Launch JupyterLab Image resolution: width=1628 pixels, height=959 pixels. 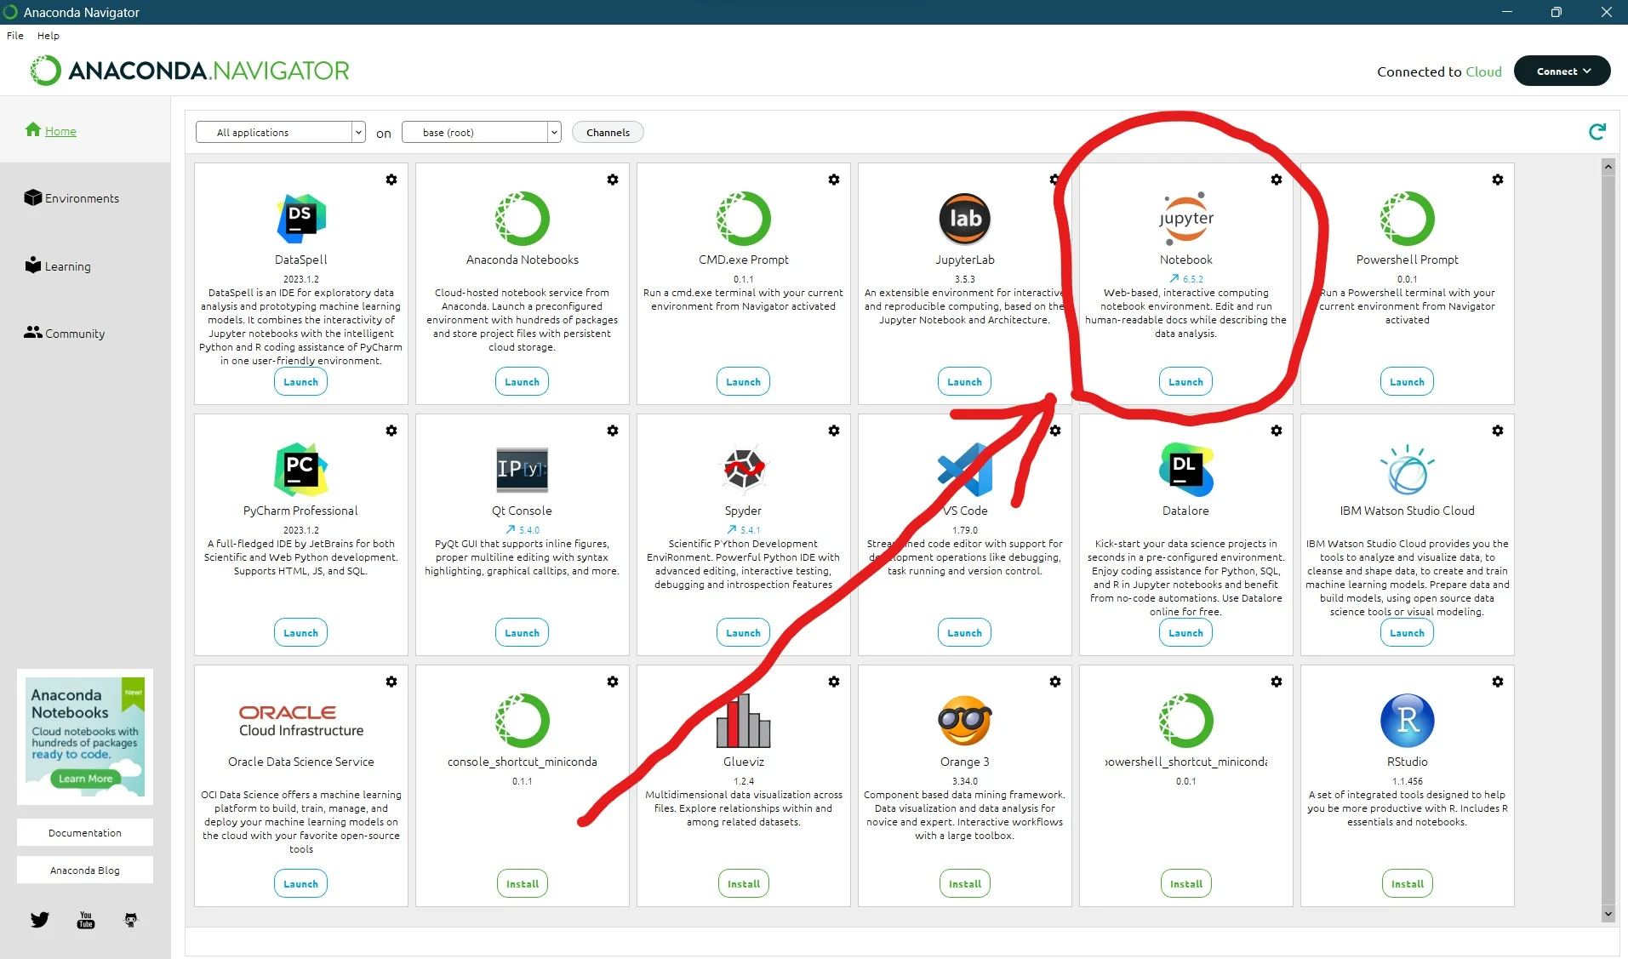pos(965,382)
